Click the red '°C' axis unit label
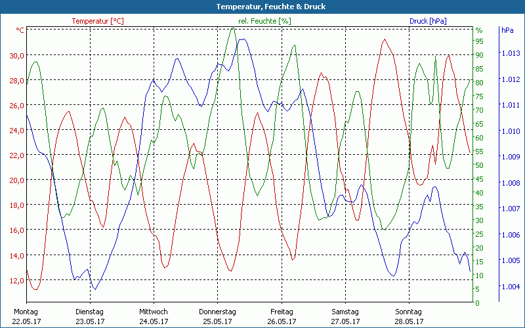Image resolution: width=525 pixels, height=328 pixels. 20,30
